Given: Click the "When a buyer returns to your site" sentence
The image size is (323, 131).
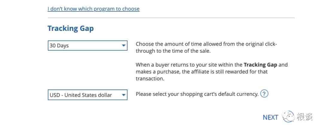Looking at the screenshot, I should click(212, 72).
